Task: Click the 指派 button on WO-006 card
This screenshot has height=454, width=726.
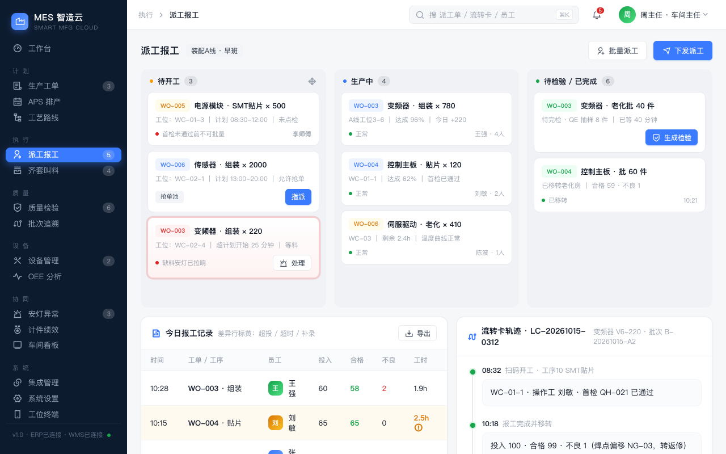Action: (298, 197)
